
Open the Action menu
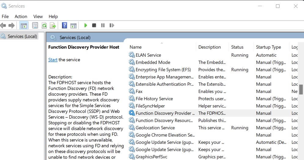21,17
